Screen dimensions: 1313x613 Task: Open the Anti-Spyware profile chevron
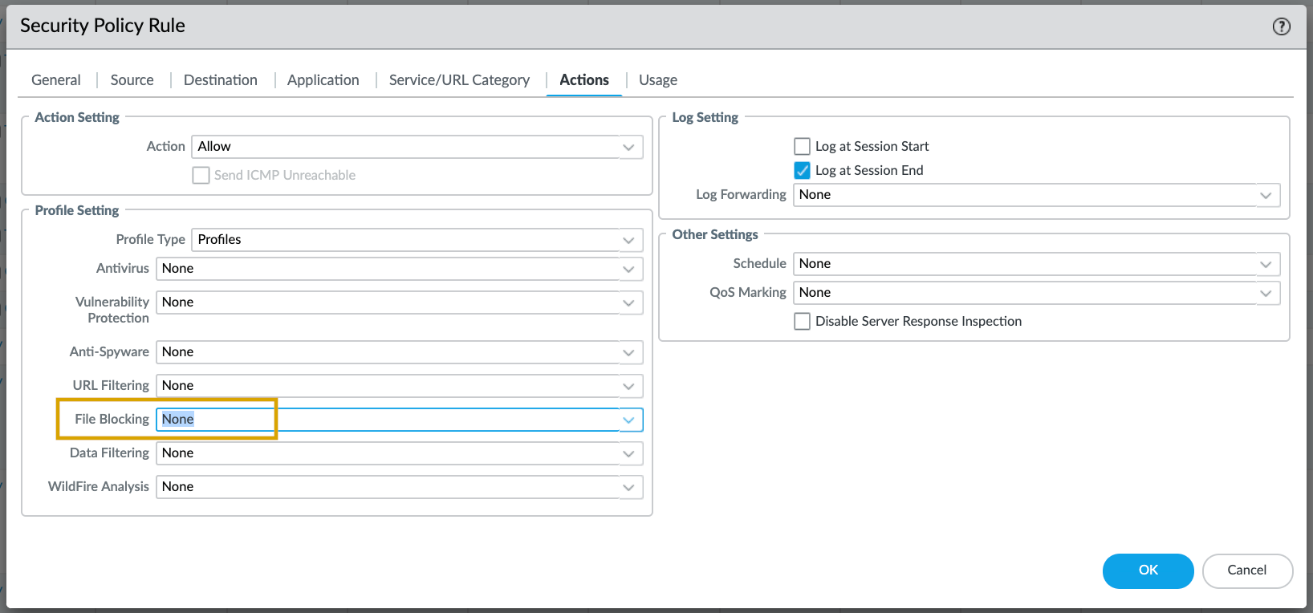pos(629,352)
